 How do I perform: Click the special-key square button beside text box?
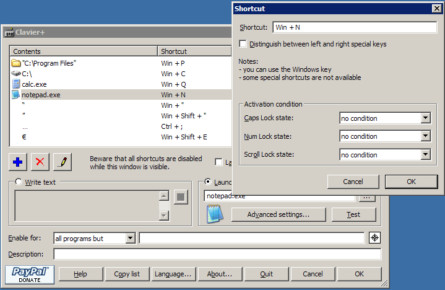pyautogui.click(x=181, y=197)
